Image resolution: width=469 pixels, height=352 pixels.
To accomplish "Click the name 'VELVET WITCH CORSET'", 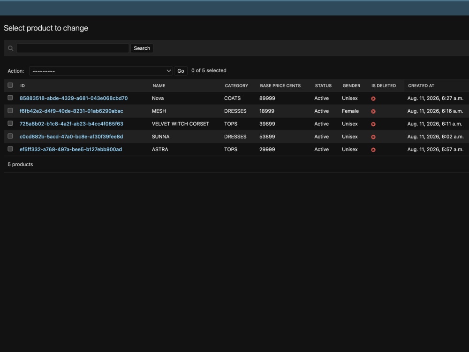I will tap(181, 124).
